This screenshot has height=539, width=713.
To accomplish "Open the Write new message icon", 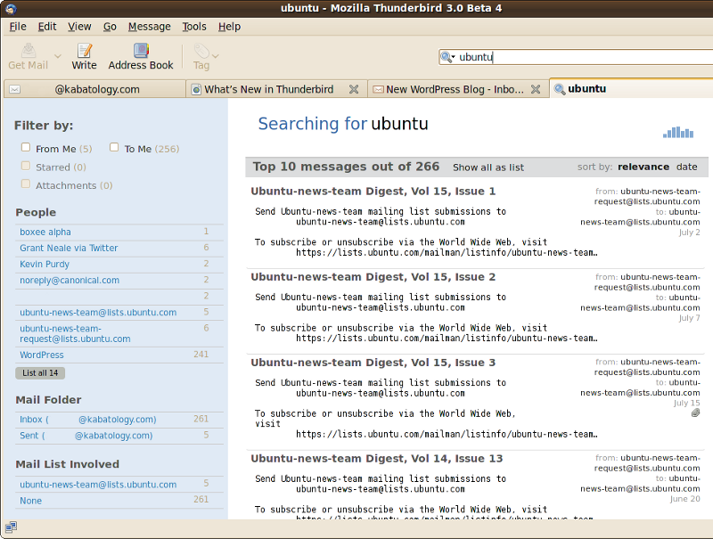I will click(x=84, y=51).
